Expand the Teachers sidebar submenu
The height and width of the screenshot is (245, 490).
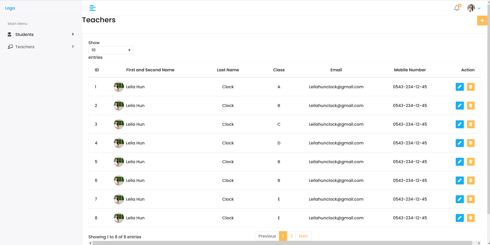click(x=73, y=46)
